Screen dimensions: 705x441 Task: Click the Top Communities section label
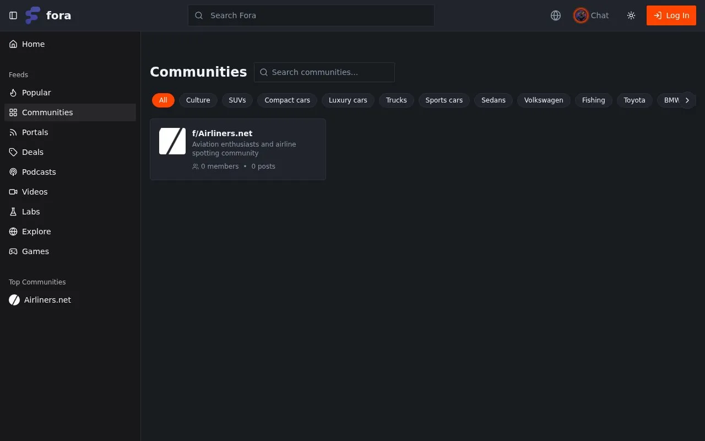click(37, 282)
